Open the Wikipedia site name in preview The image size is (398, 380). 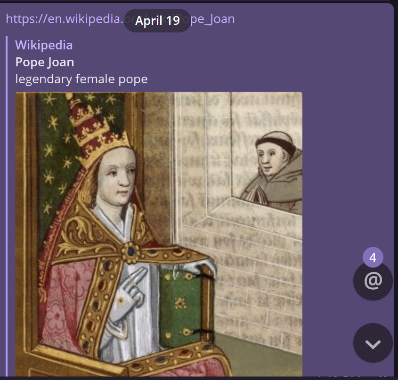click(x=44, y=45)
